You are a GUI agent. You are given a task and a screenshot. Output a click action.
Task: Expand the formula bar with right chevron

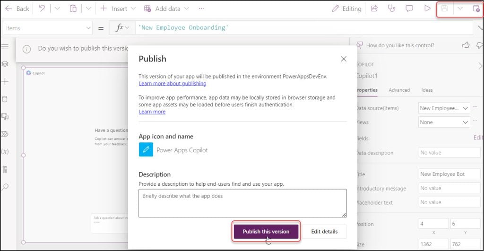tap(480, 28)
